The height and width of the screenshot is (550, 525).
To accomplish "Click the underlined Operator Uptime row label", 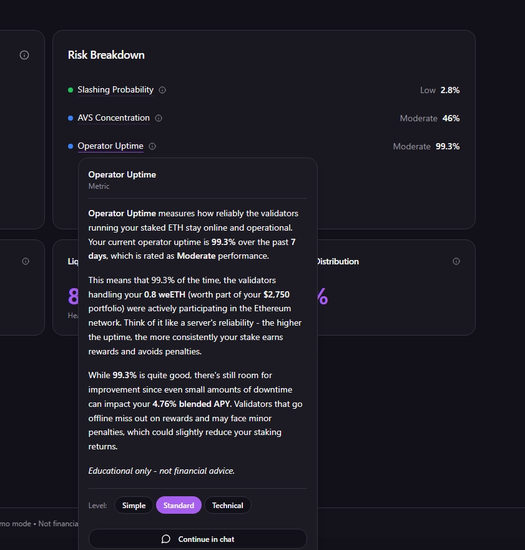I will pos(110,146).
